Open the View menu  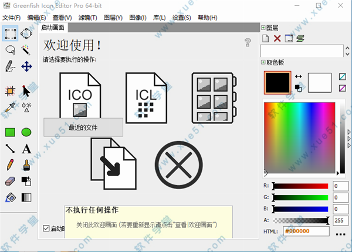pyautogui.click(x=62, y=18)
